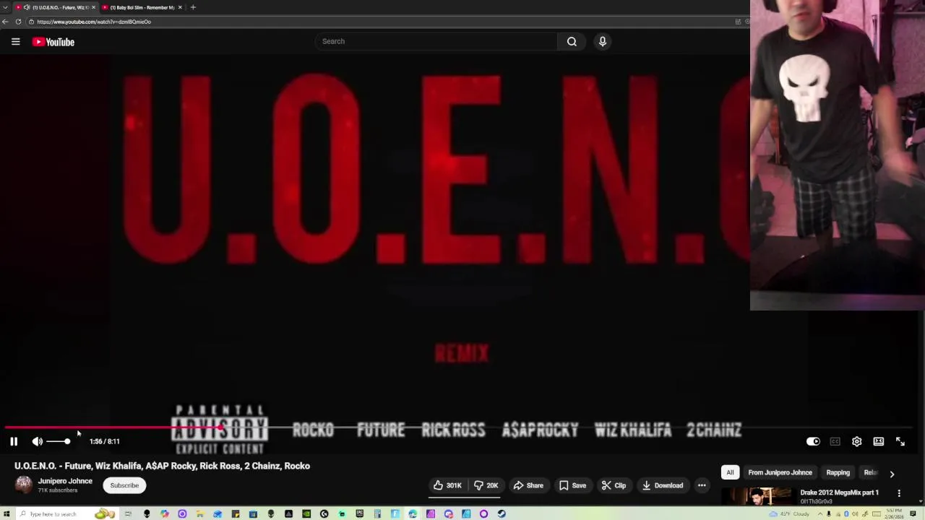
Task: Adjust the video volume slider
Action: pos(58,441)
